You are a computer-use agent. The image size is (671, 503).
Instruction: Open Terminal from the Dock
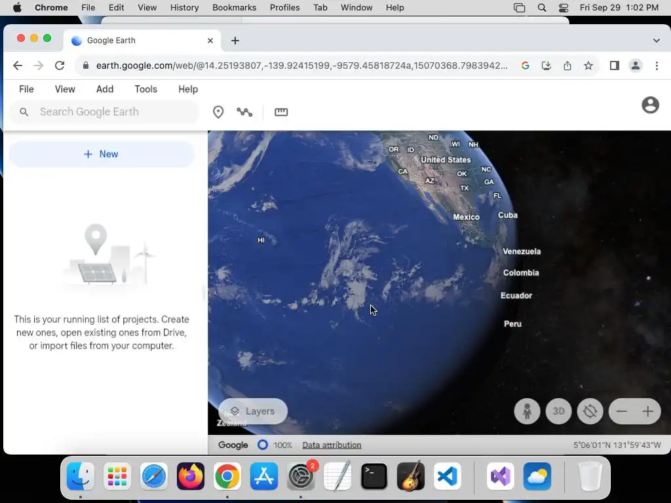[x=374, y=476]
